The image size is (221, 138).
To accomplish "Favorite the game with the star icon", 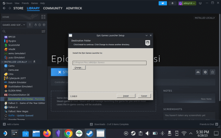I will pyautogui.click(x=213, y=72).
